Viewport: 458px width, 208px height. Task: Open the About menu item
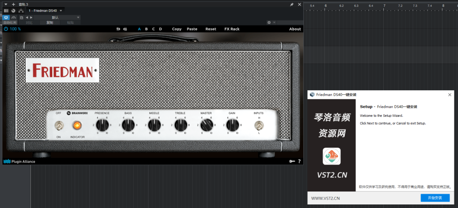click(295, 29)
